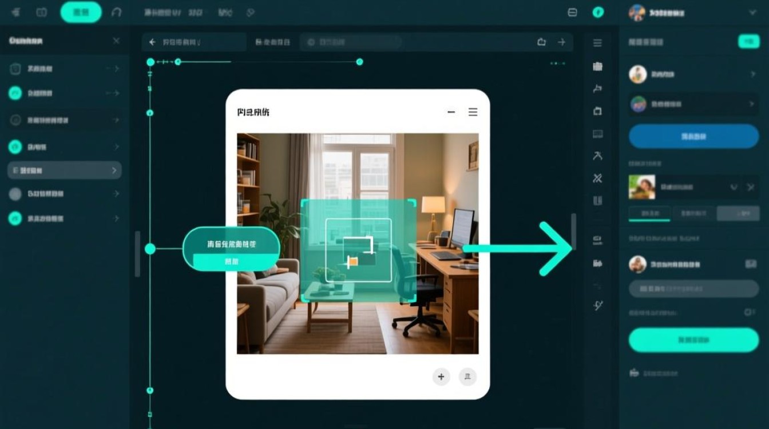This screenshot has height=429, width=769.
Task: Click the large blue button in right panel
Action: 693,136
